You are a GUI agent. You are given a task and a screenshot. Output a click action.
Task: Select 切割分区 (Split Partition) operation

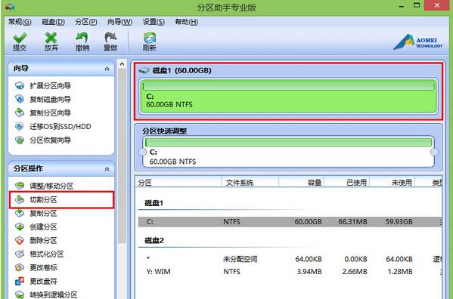61,199
